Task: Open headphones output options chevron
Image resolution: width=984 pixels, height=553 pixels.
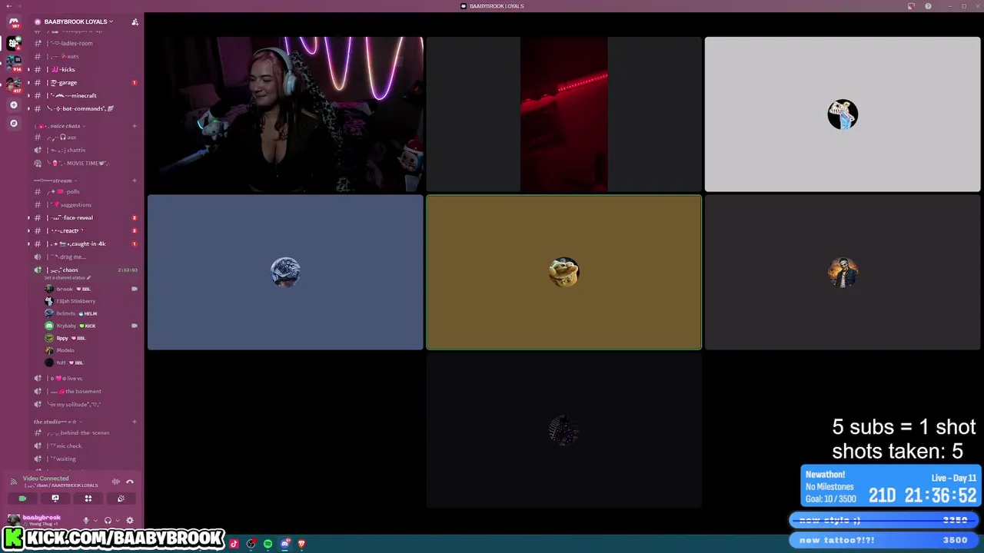Action: pos(117,521)
